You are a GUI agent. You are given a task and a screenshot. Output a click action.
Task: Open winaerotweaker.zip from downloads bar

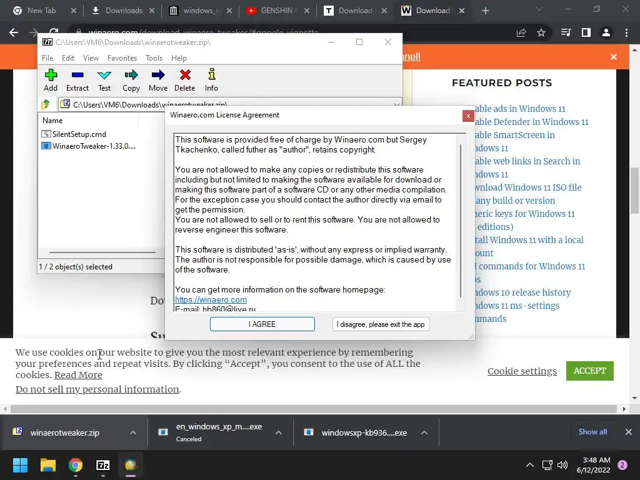coord(64,432)
